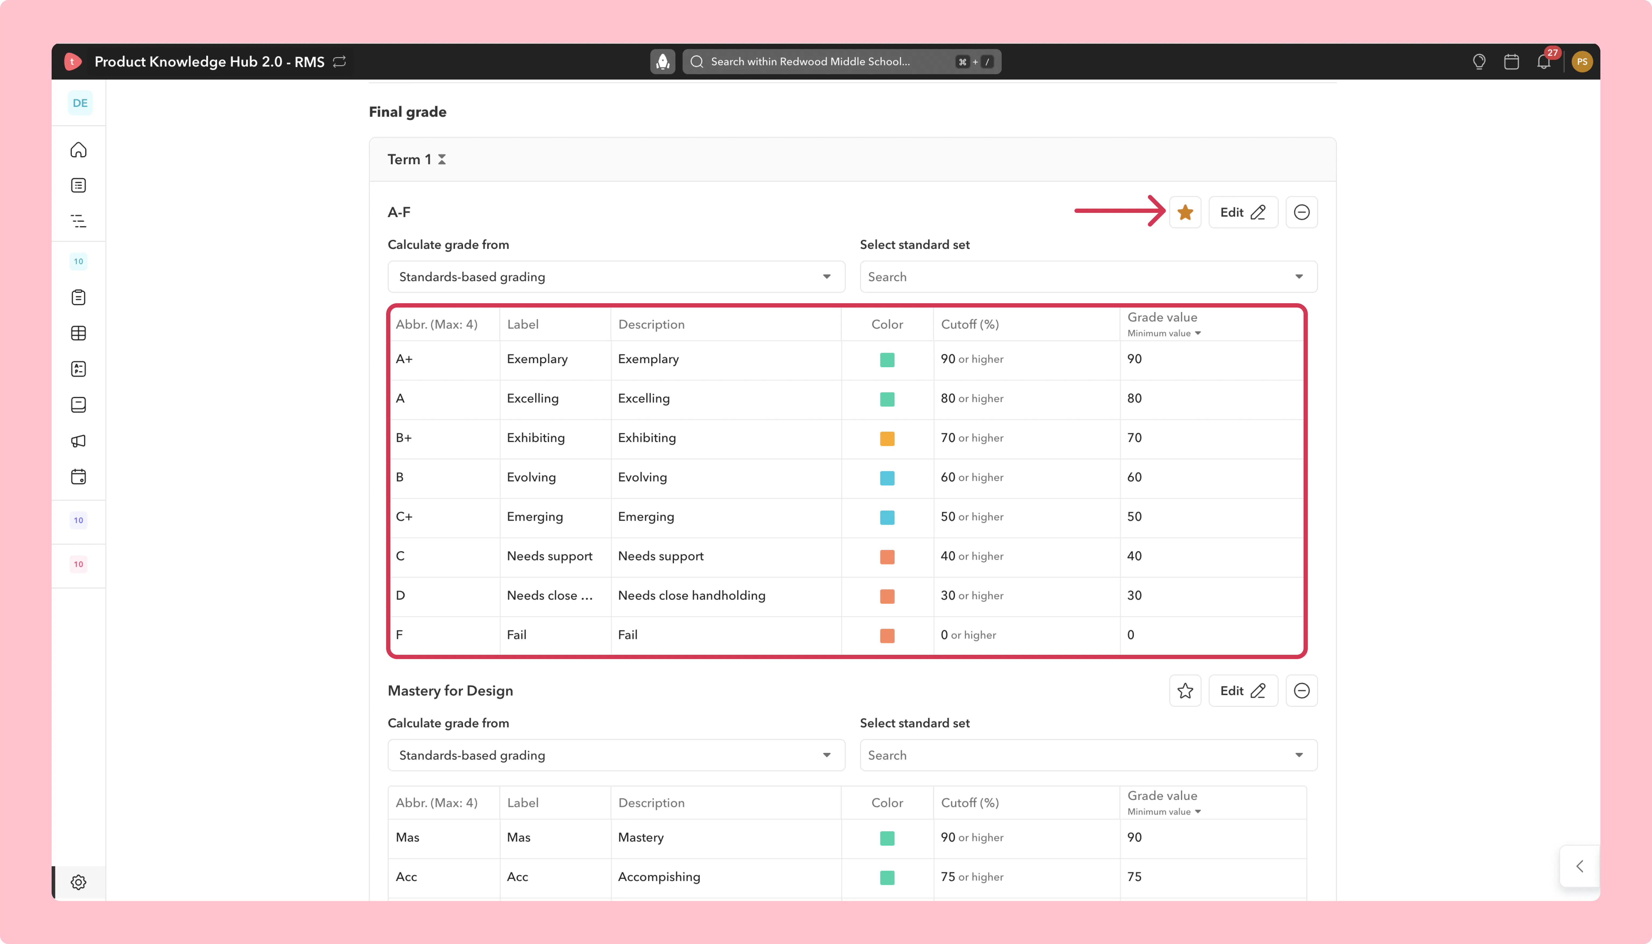1652x944 pixels.
Task: Open the megaphone announcements icon
Action: coord(79,441)
